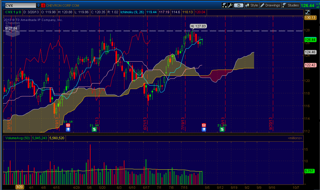The width and height of the screenshot is (320, 190).
Task: Click the L: 119.86 low value
Action: [81, 12]
